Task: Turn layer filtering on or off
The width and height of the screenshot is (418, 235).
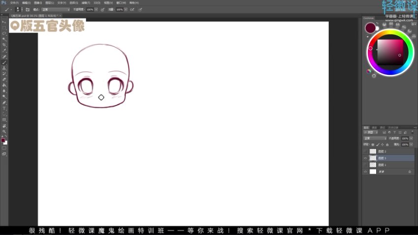Action: [412, 132]
